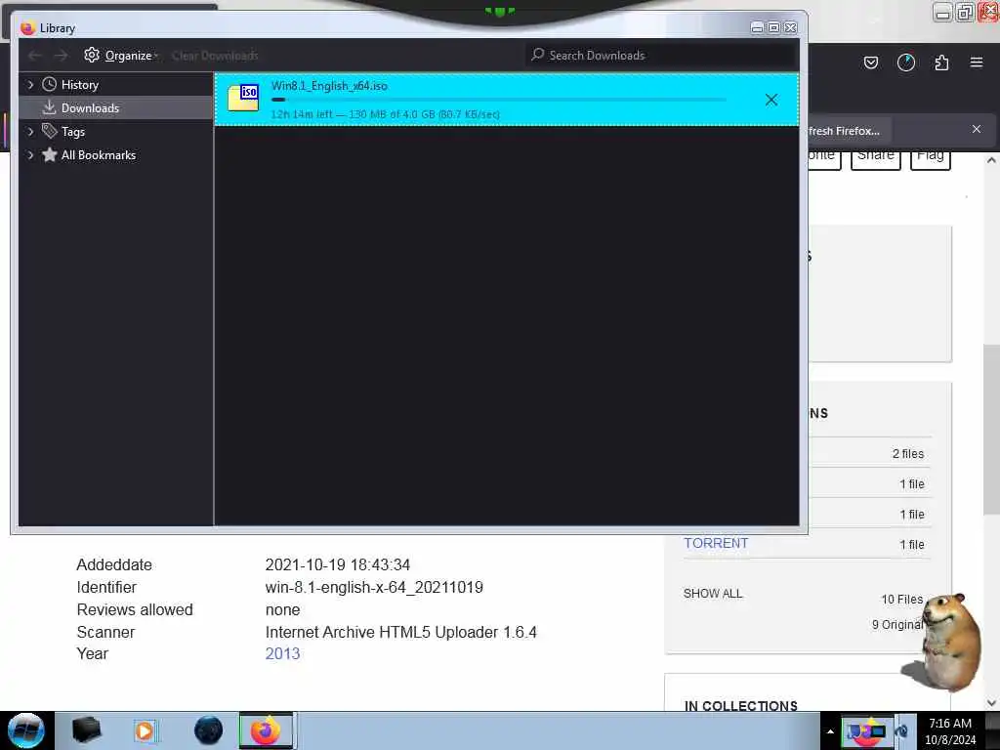Select Downloads in Library sidebar

(x=115, y=107)
